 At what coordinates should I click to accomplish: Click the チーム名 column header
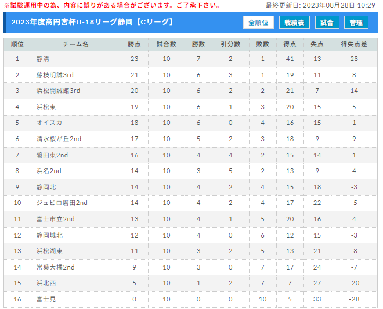click(x=76, y=44)
